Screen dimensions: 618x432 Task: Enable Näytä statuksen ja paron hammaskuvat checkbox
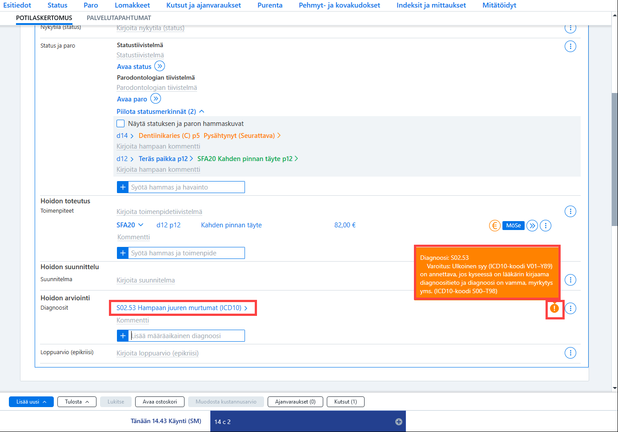tap(120, 124)
